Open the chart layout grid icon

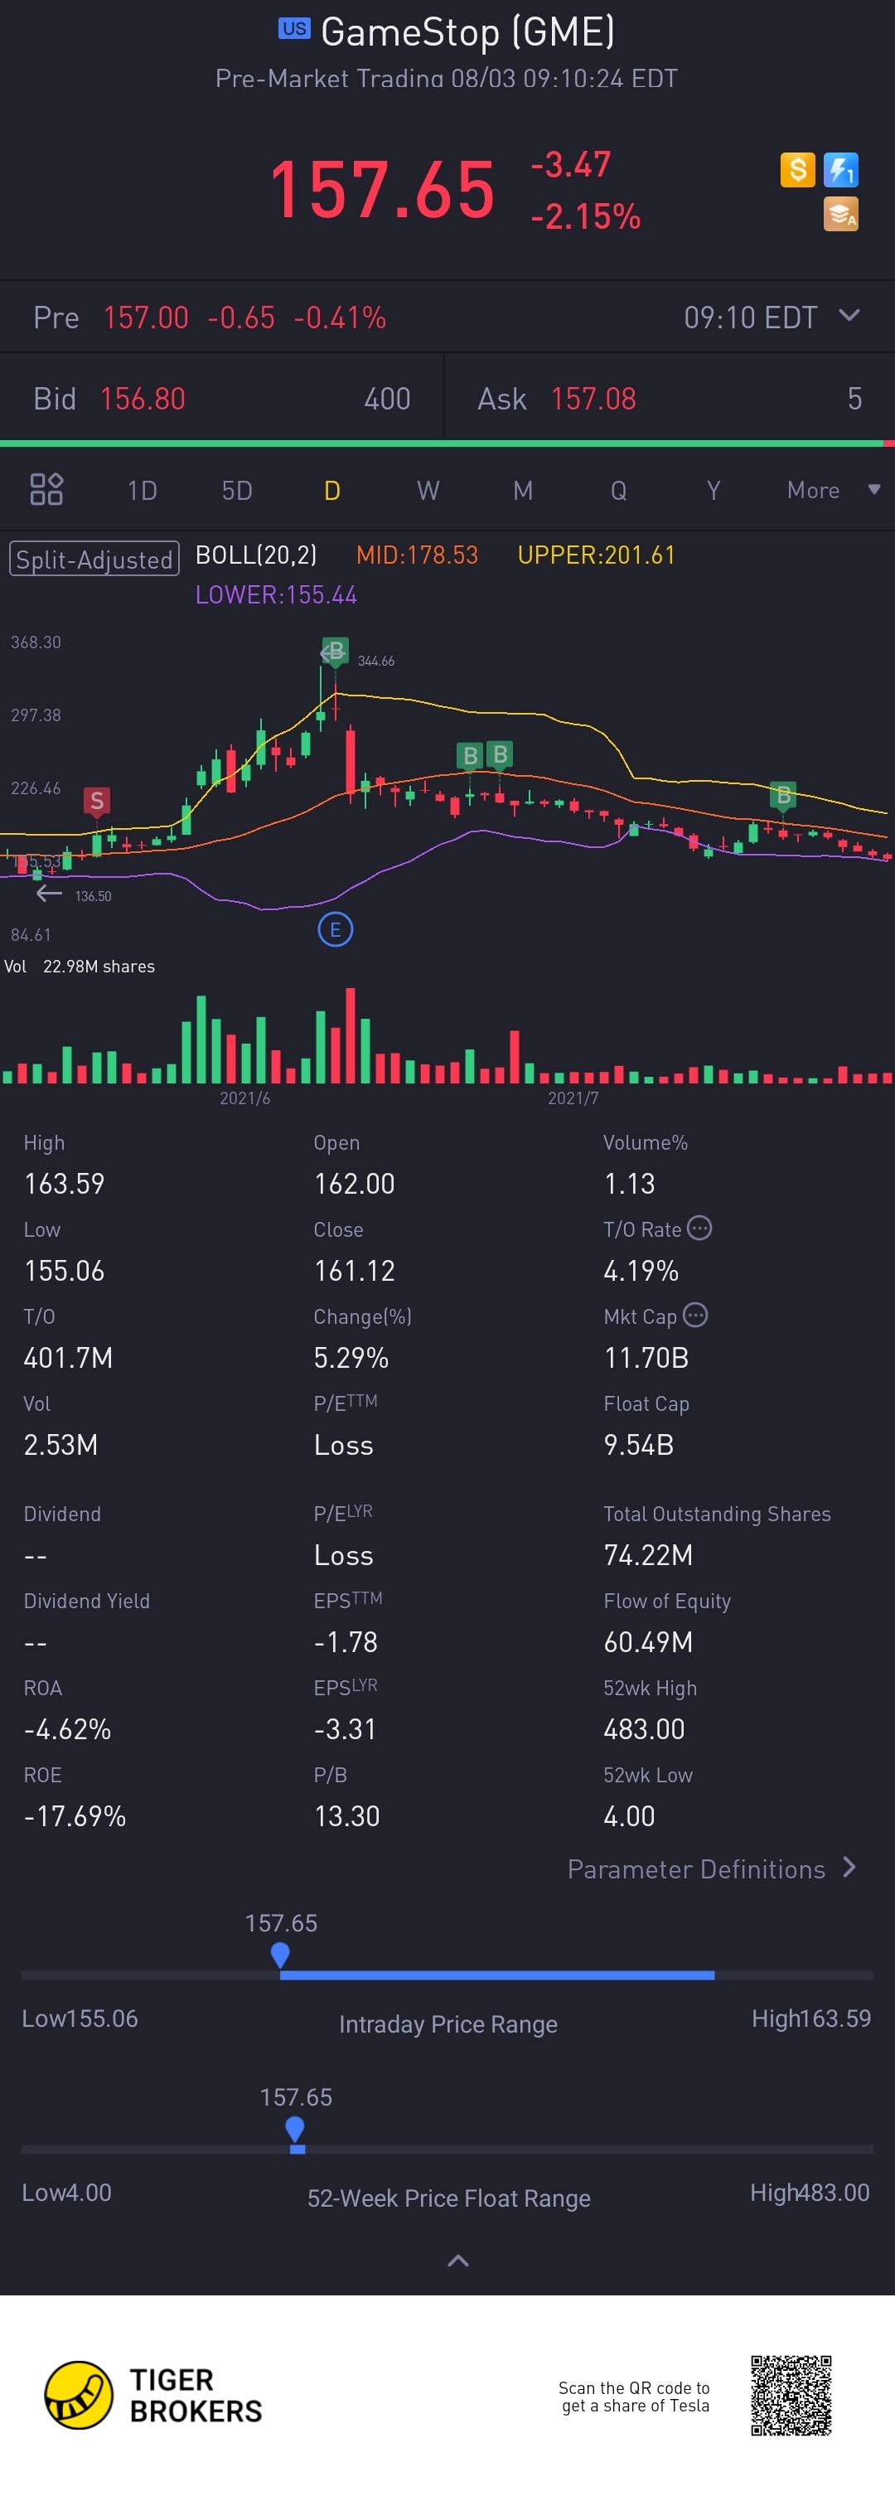(46, 489)
